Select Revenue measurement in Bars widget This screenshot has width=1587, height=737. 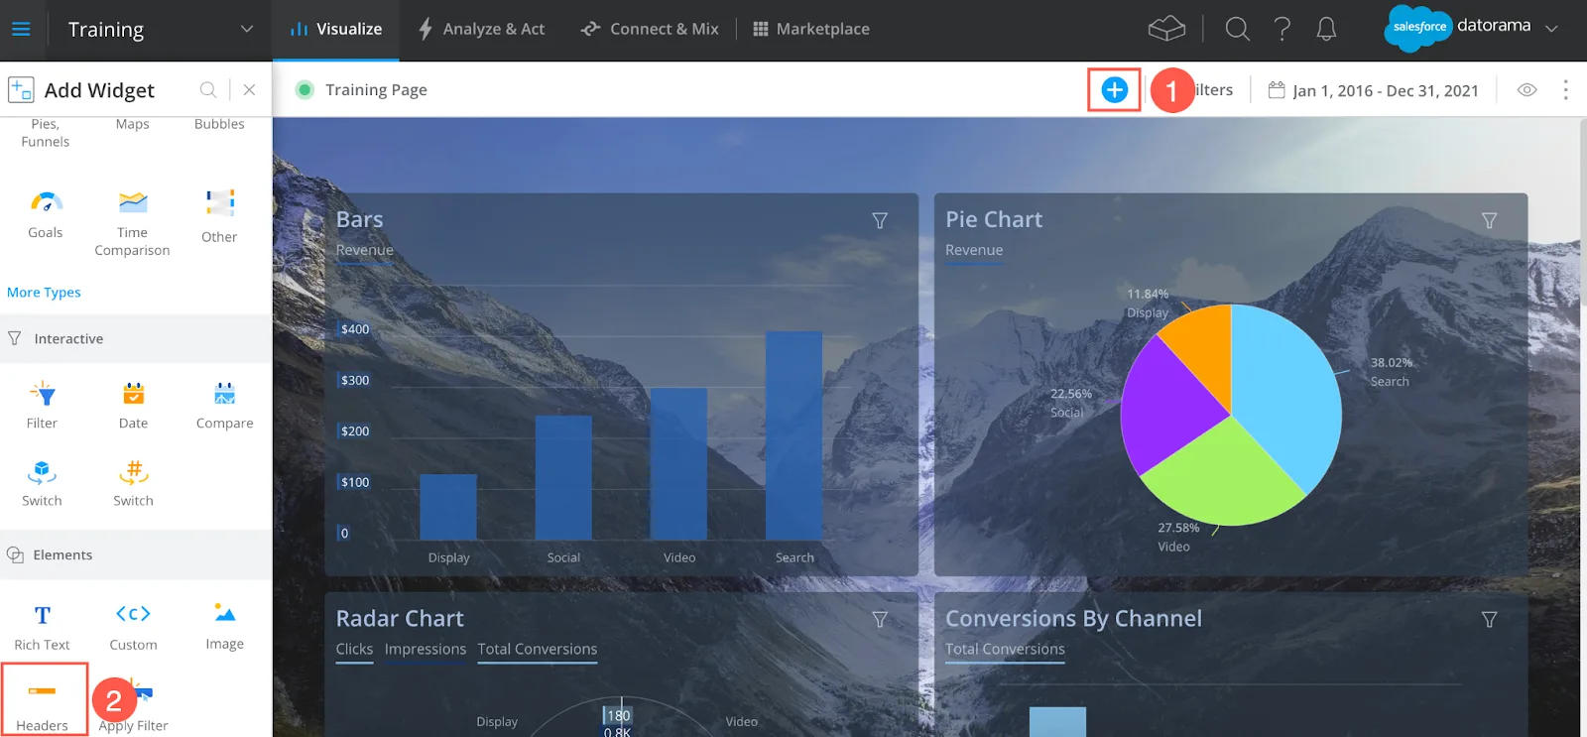[x=364, y=250]
